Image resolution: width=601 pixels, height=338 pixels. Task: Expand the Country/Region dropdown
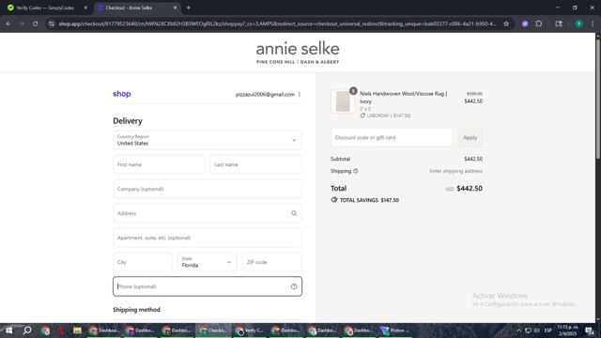[x=208, y=140]
